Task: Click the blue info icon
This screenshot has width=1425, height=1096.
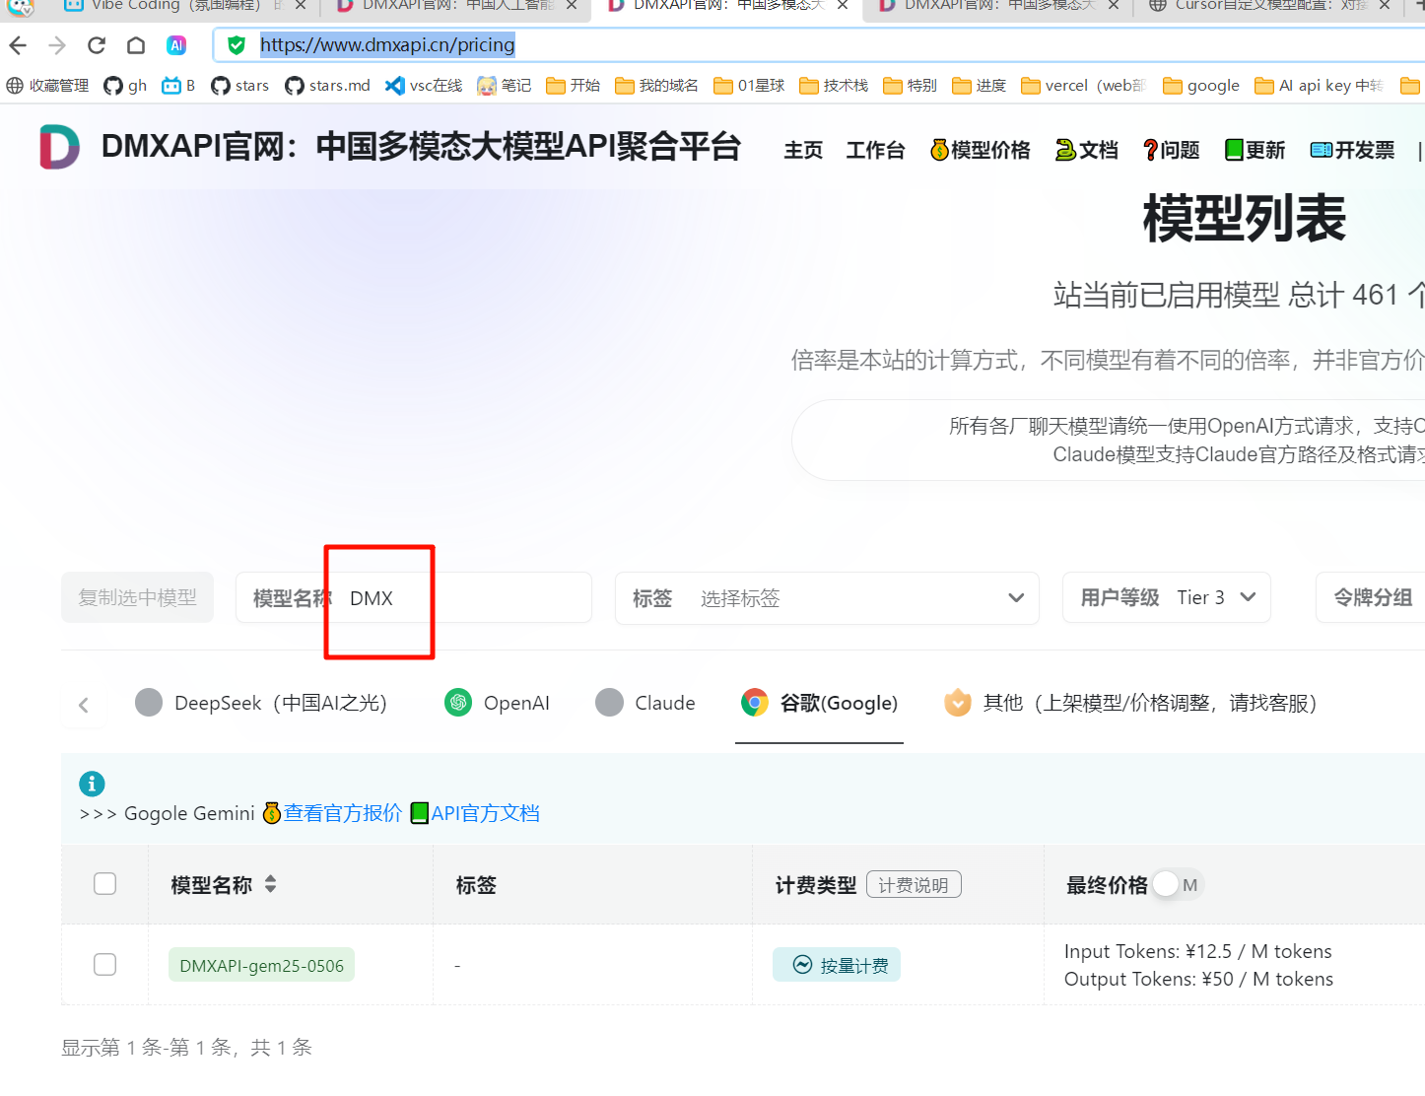Action: pyautogui.click(x=92, y=784)
